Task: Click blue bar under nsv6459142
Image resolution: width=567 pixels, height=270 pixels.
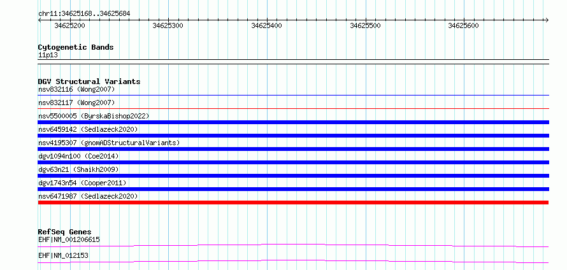Action: click(x=293, y=136)
